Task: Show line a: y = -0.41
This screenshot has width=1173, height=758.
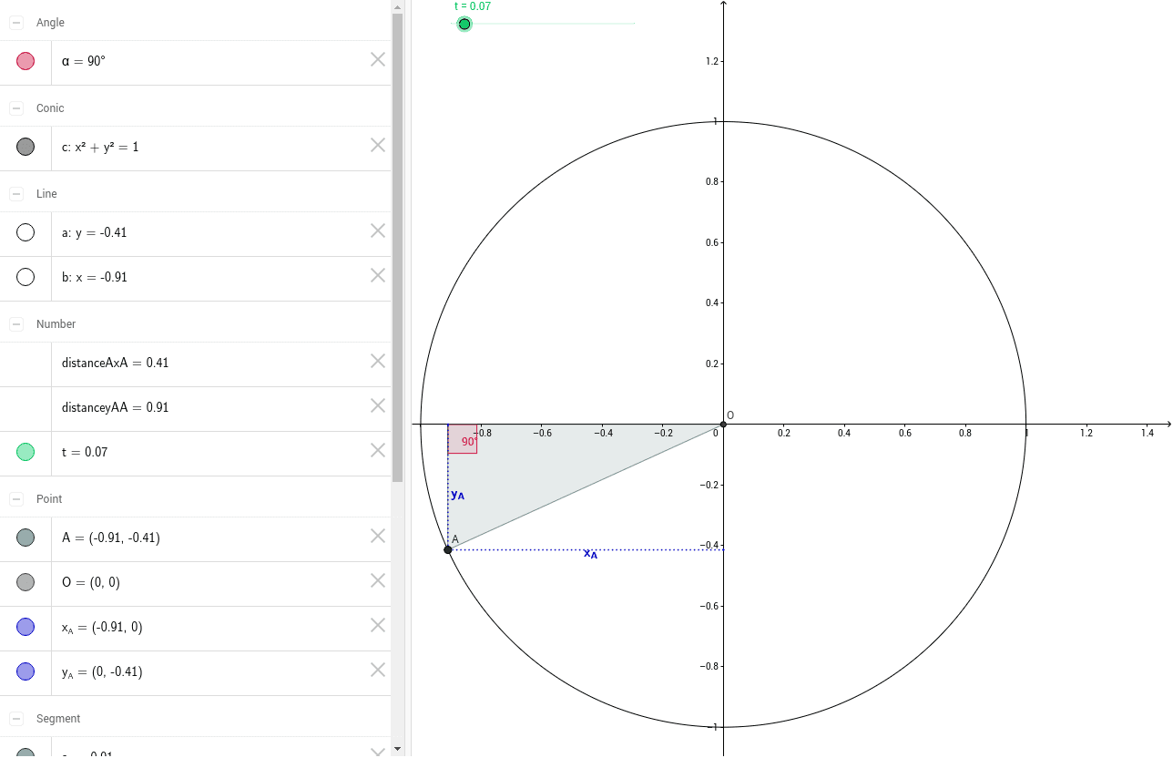Action: coord(25,232)
